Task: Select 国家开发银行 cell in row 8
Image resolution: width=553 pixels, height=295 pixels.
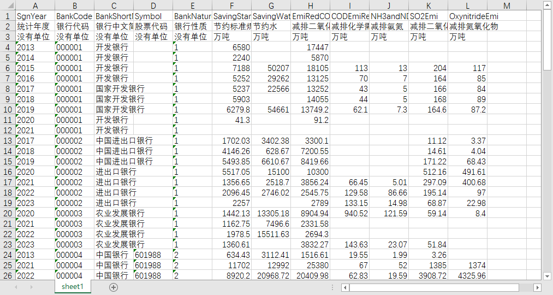Action: (114, 89)
